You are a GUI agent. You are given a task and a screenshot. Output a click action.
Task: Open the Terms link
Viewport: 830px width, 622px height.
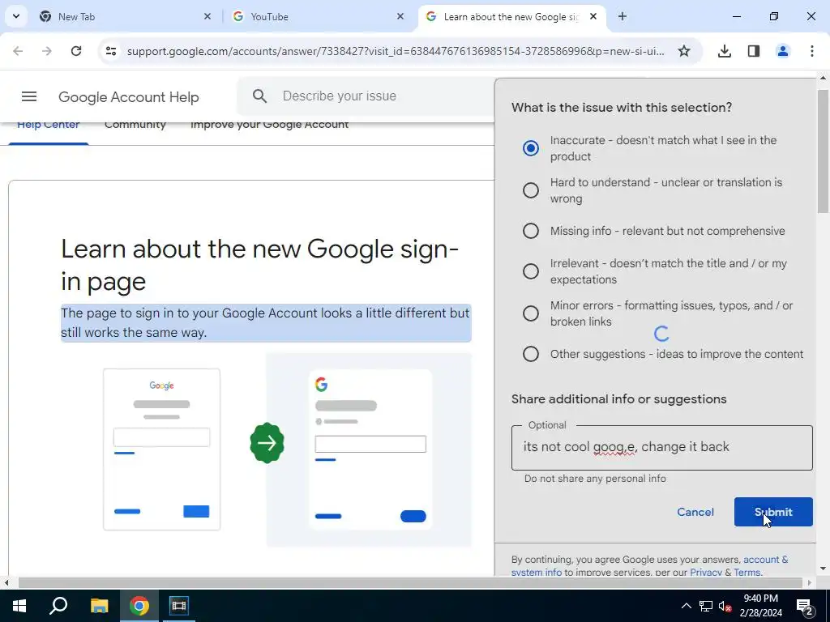[x=747, y=573]
